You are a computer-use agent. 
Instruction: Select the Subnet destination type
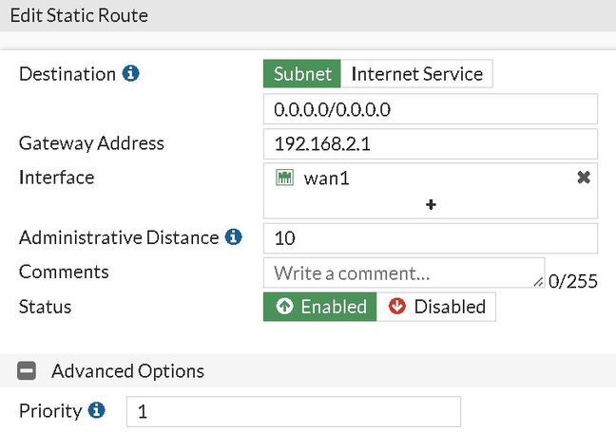point(302,74)
